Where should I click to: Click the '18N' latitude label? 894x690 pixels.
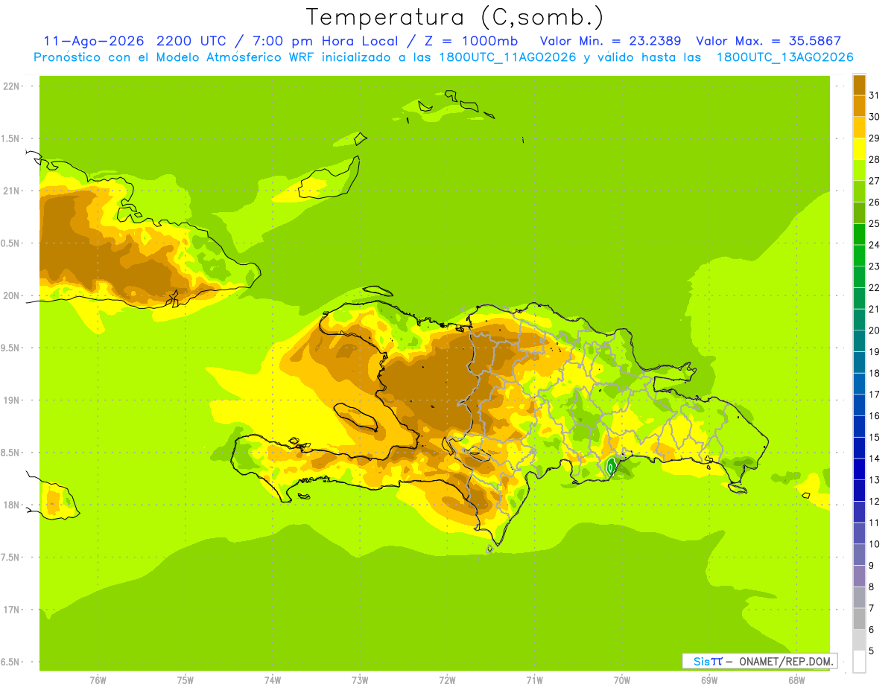12,505
